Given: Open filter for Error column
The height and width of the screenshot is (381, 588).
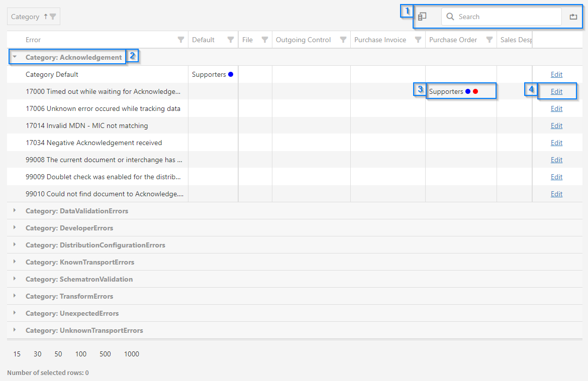Looking at the screenshot, I should click(x=181, y=40).
